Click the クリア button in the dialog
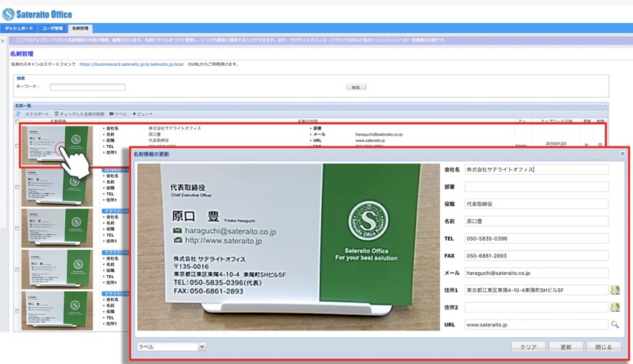This screenshot has height=364, width=633. click(x=529, y=346)
